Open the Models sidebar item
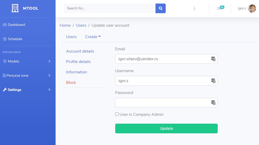This screenshot has height=145, width=259. click(x=14, y=61)
